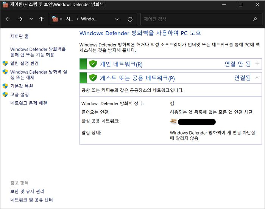This screenshot has width=265, height=209.
Task: Click the firewall icon in address bar
Action: (x=55, y=19)
